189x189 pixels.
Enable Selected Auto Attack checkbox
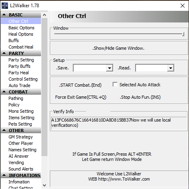[115, 85]
